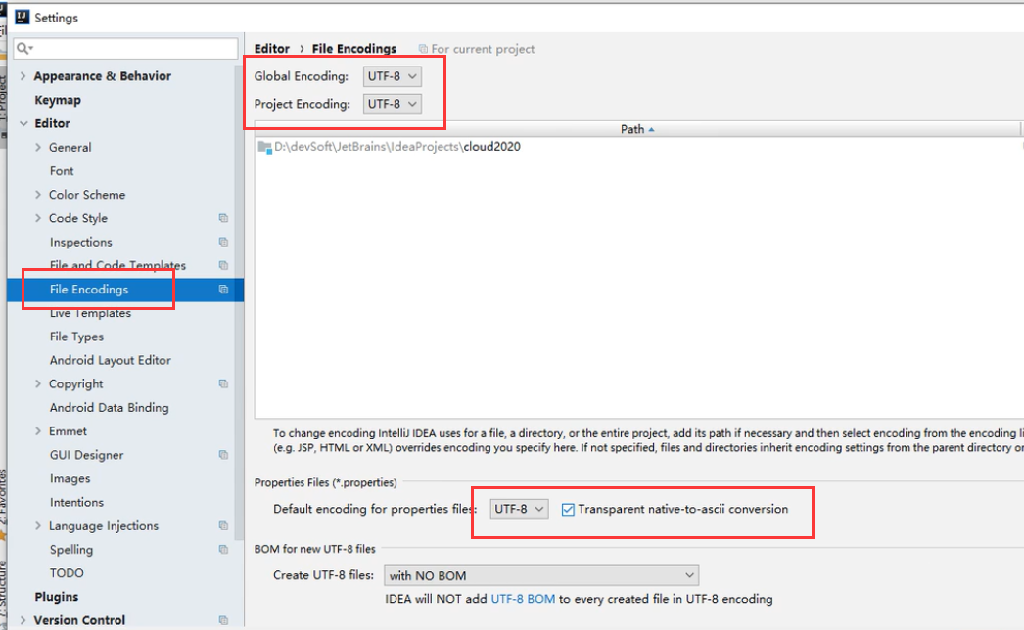
Task: Expand the Language Injections node
Action: [x=38, y=525]
